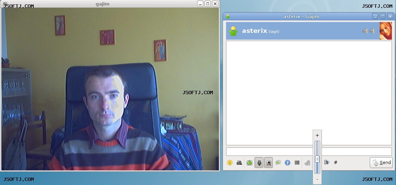This screenshot has width=396, height=185.
Task: Toggle the microphone audio session button
Action: pos(259,163)
